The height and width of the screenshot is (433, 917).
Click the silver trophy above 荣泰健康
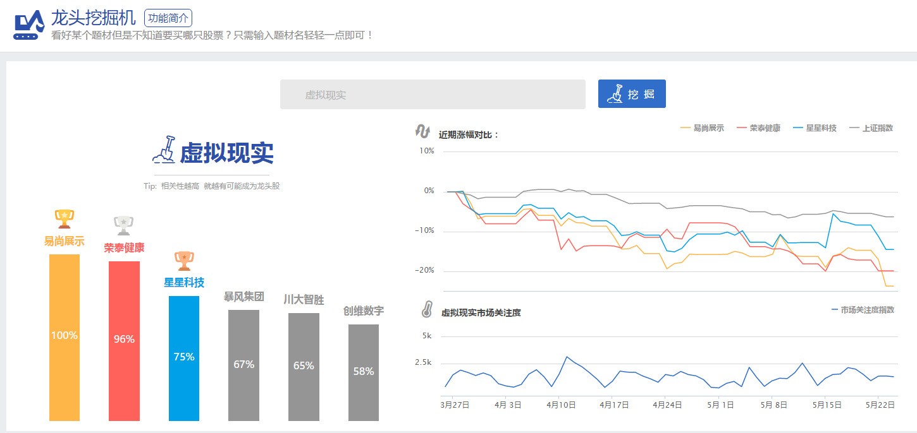pyautogui.click(x=124, y=225)
